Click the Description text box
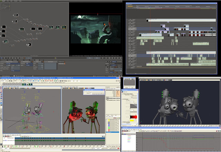This screenshot has width=221, height=152. [x=51, y=66]
